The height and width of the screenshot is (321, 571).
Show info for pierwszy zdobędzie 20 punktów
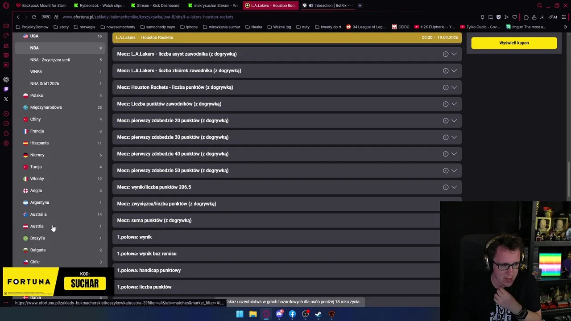tap(446, 120)
